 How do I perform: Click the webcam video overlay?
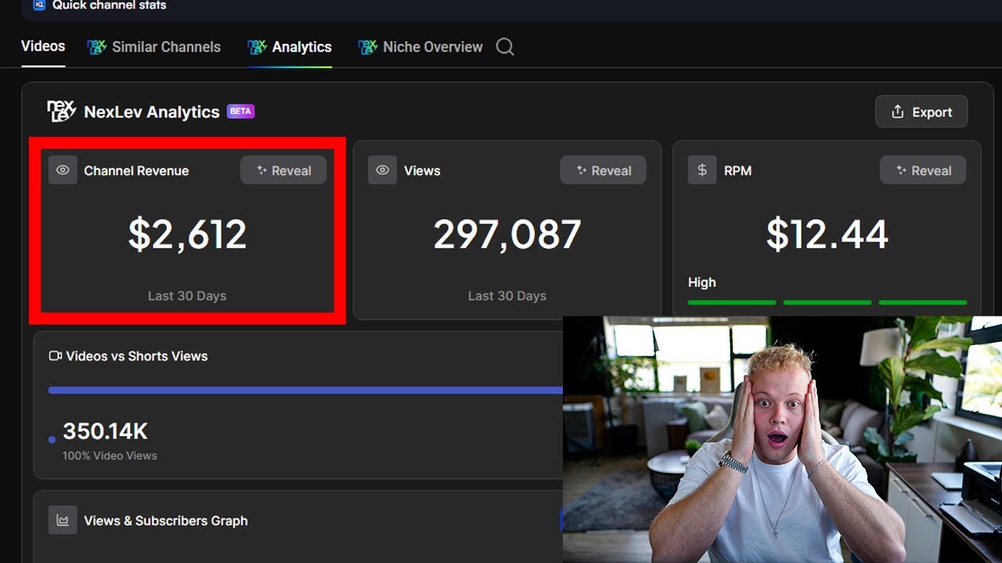click(782, 439)
